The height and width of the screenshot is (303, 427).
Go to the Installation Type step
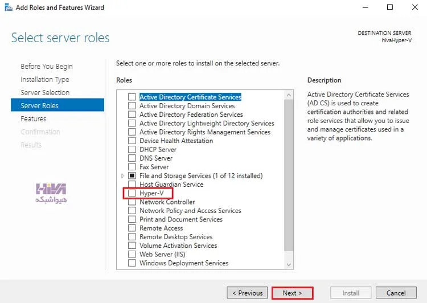(x=45, y=80)
